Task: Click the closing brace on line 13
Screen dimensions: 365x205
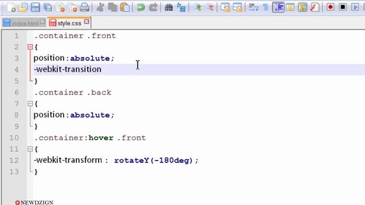Action: tap(36, 172)
